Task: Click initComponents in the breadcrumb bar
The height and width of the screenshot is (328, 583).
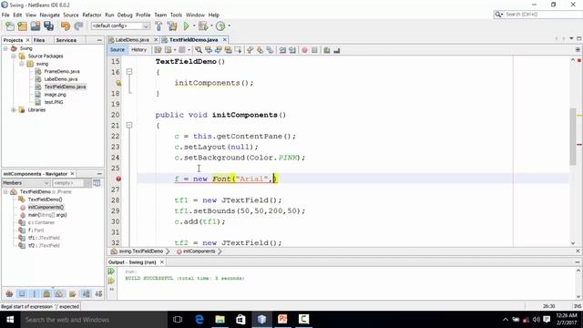Action: tap(199, 251)
